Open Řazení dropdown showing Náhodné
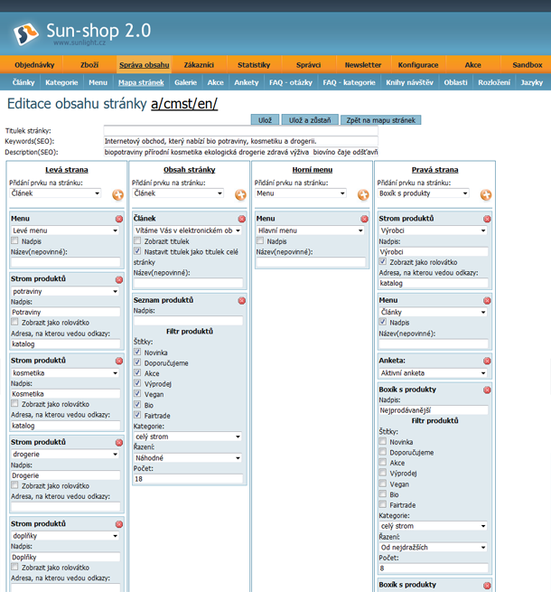Screen dimensions: 551x592 tap(188, 457)
